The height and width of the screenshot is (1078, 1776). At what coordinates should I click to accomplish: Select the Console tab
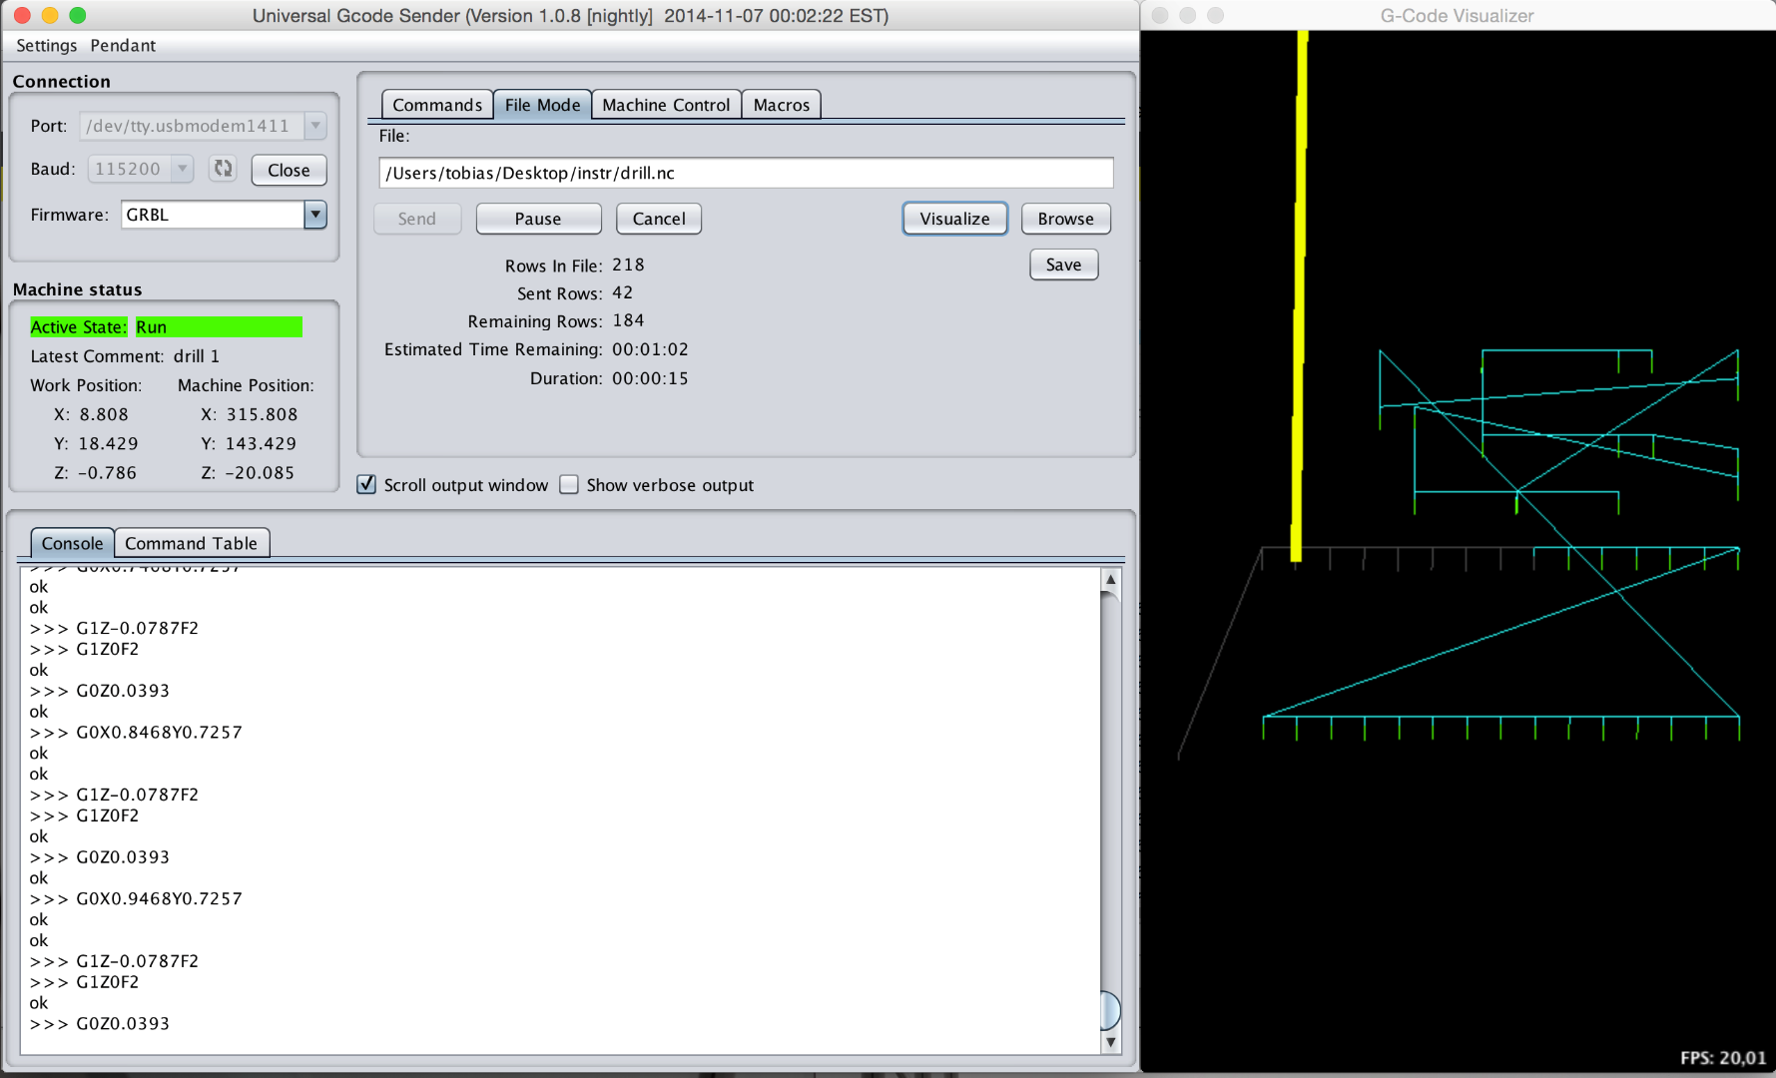[71, 543]
